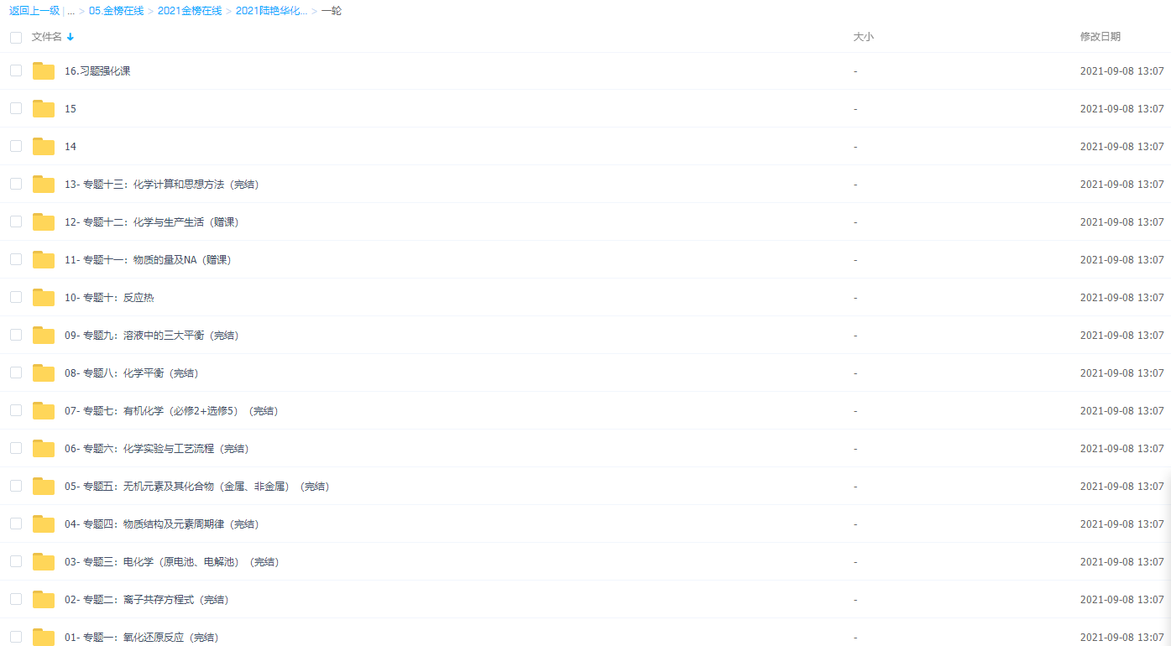The image size is (1171, 646).
Task: Open folder icon of 01- 专题一:氧化还原反应
Action: pyautogui.click(x=44, y=637)
